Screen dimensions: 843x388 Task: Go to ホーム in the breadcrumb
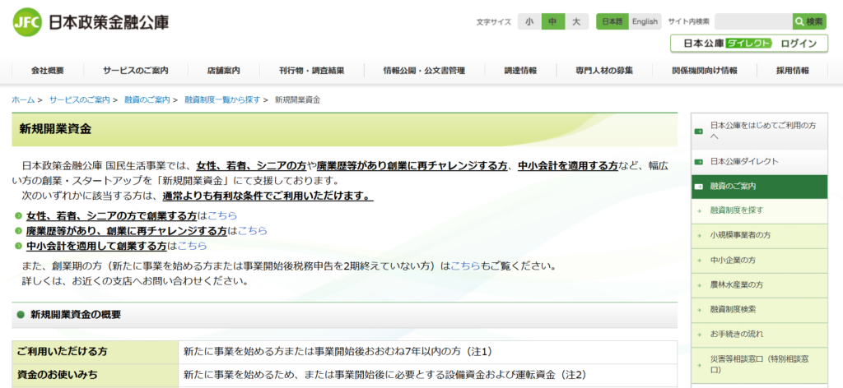pos(23,99)
